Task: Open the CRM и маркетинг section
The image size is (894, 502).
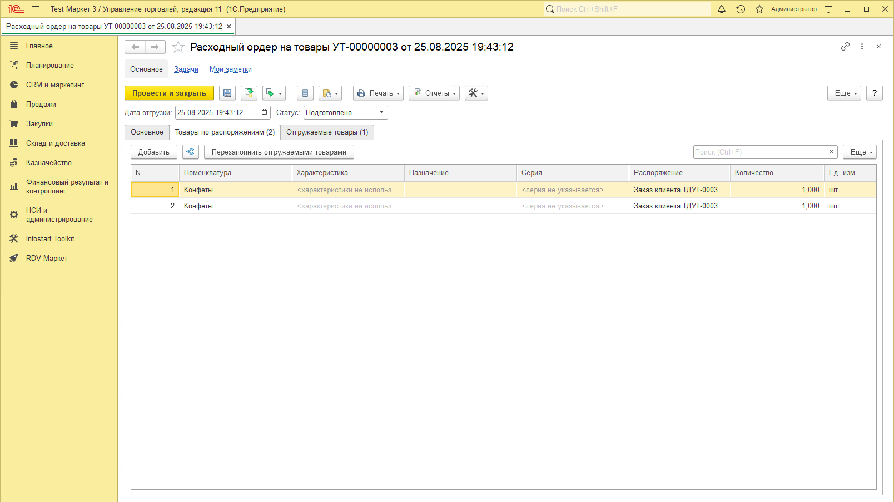Action: click(x=59, y=85)
